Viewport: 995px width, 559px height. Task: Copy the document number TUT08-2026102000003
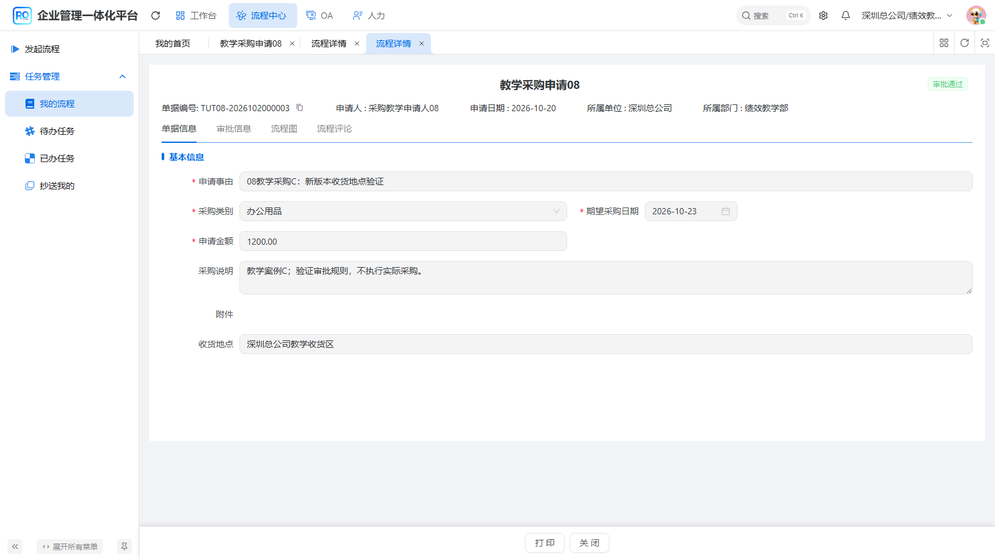(300, 107)
